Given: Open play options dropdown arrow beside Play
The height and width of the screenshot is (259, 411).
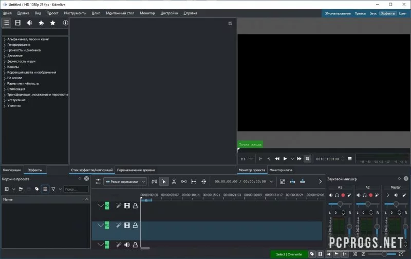Looking at the screenshot, I should pos(292,159).
